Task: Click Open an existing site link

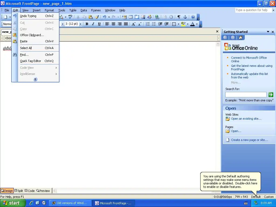Action: (246, 119)
